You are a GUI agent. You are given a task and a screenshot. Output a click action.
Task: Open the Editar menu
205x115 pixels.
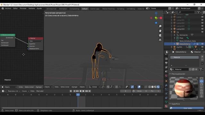click(15, 8)
